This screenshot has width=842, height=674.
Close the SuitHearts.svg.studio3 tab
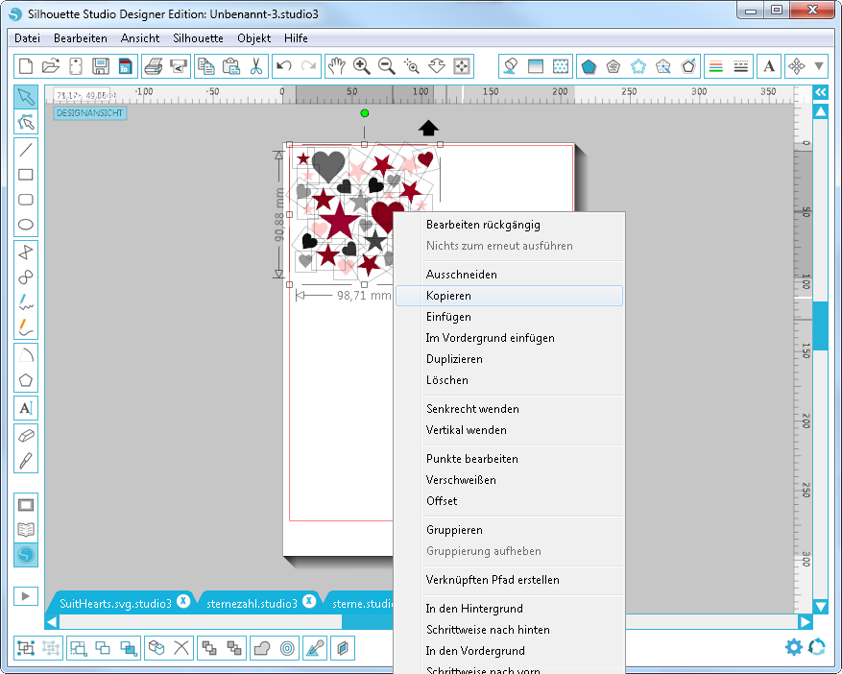(x=183, y=602)
